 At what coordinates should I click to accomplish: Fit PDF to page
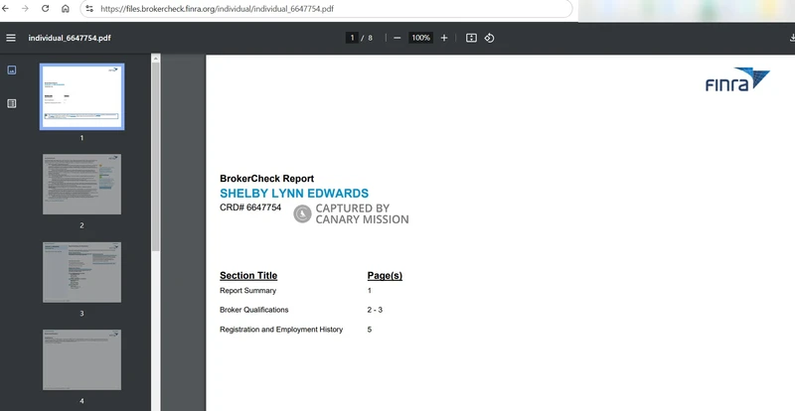471,38
